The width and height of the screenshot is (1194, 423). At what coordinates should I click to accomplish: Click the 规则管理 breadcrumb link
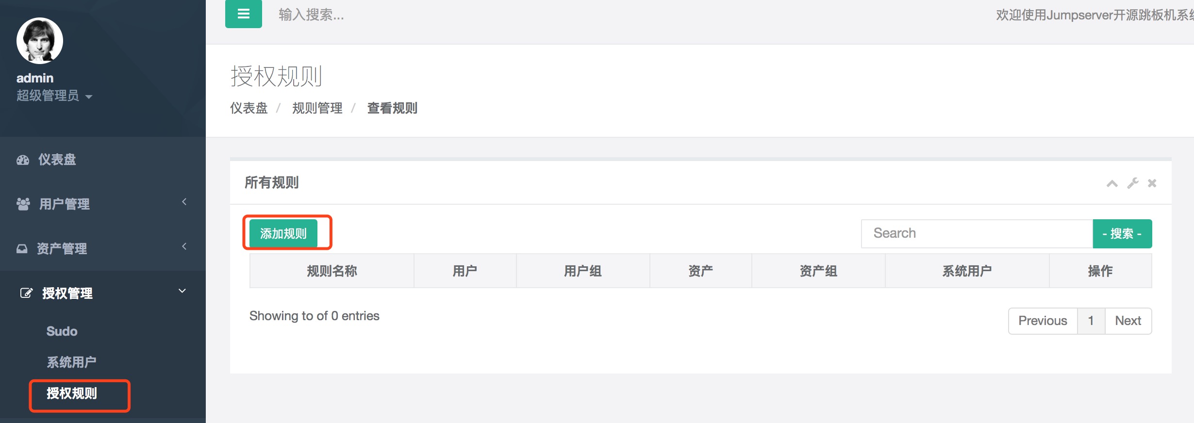pos(317,108)
